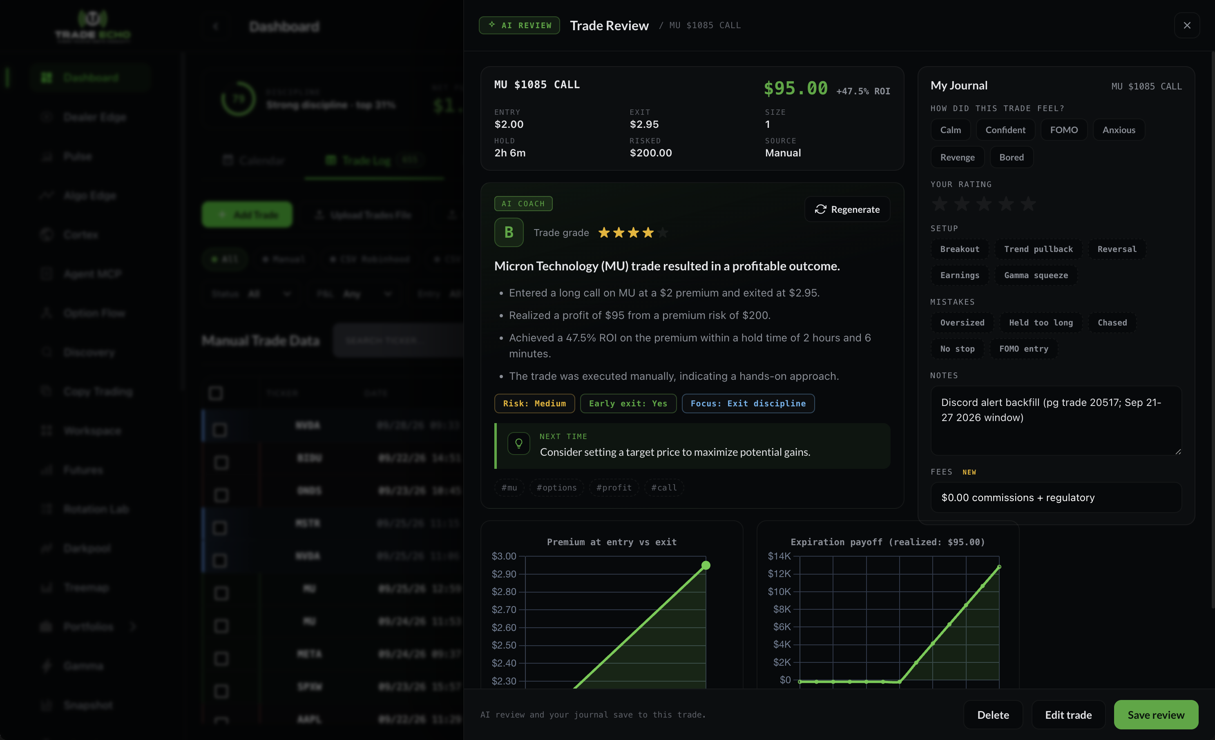
Task: Click the #options hashtag chip
Action: coord(557,488)
